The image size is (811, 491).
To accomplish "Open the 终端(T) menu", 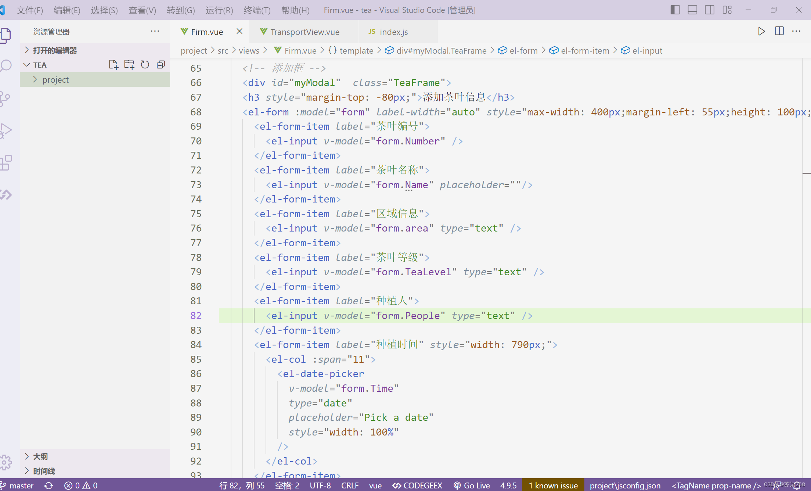I will click(x=257, y=10).
